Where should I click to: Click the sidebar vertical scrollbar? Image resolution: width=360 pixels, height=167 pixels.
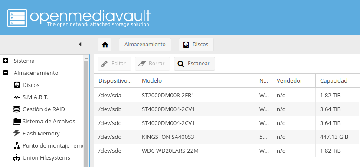(x=86, y=112)
